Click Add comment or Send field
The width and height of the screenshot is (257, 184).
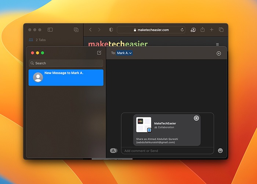[x=167, y=151]
